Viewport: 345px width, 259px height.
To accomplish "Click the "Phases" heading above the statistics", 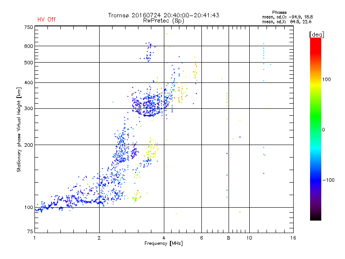I will click(279, 13).
